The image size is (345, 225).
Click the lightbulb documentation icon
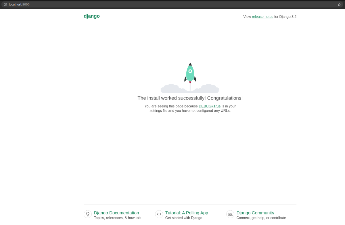(88, 214)
